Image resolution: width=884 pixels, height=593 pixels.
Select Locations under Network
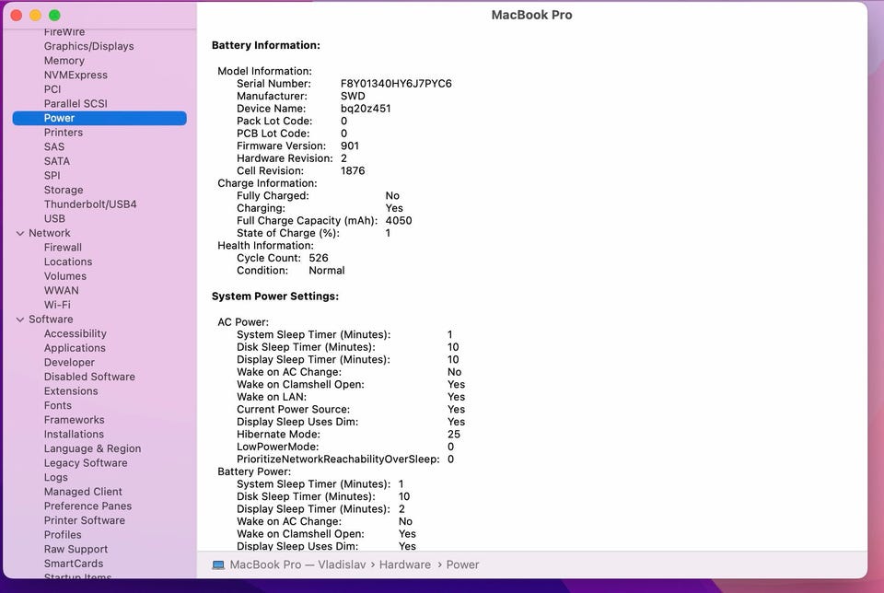click(67, 262)
